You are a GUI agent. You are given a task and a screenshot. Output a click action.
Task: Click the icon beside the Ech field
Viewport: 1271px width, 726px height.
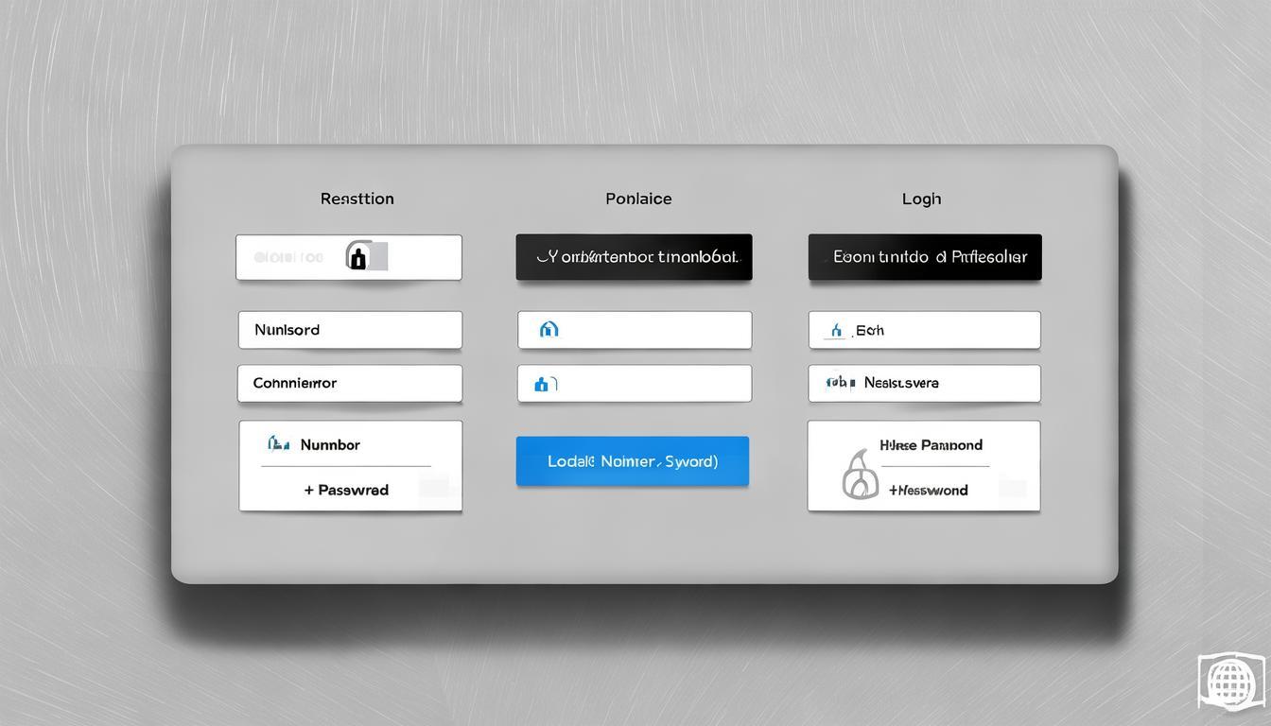(x=835, y=330)
